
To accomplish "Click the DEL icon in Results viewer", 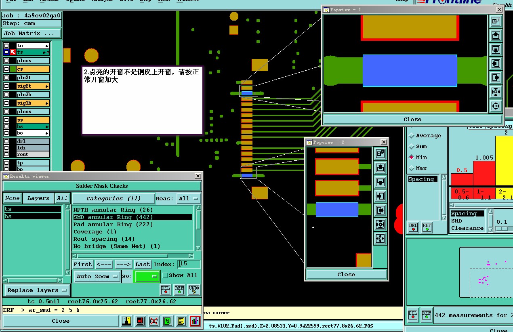I will click(x=166, y=290).
